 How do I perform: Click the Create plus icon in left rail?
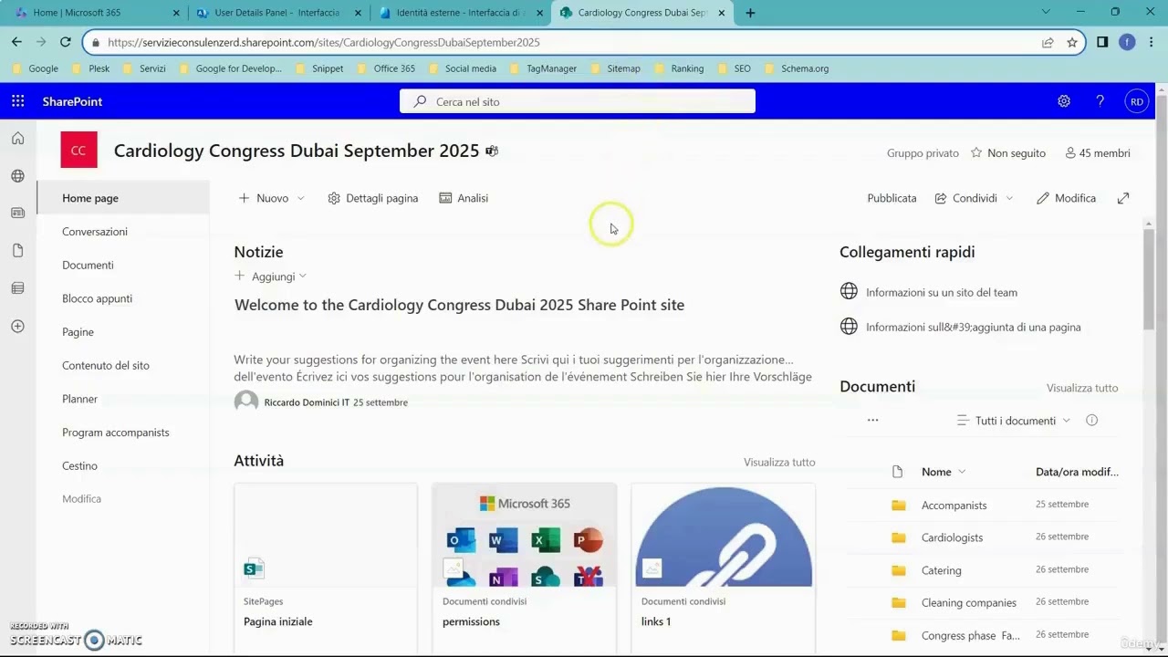[17, 326]
